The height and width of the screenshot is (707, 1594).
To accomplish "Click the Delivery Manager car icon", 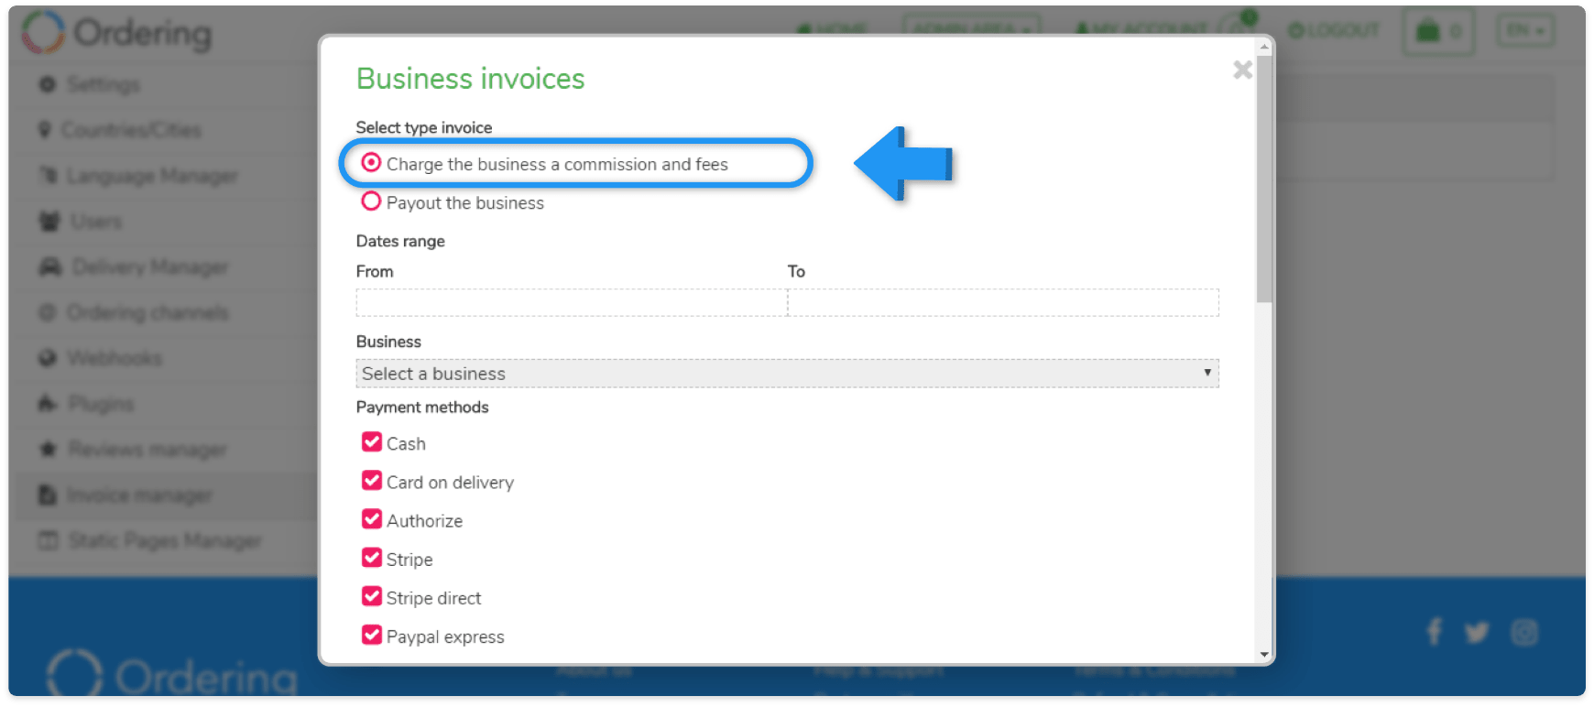I will tap(49, 266).
